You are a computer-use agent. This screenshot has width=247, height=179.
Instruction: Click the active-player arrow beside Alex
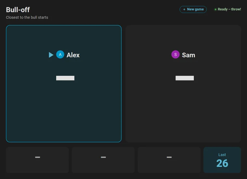pyautogui.click(x=51, y=55)
